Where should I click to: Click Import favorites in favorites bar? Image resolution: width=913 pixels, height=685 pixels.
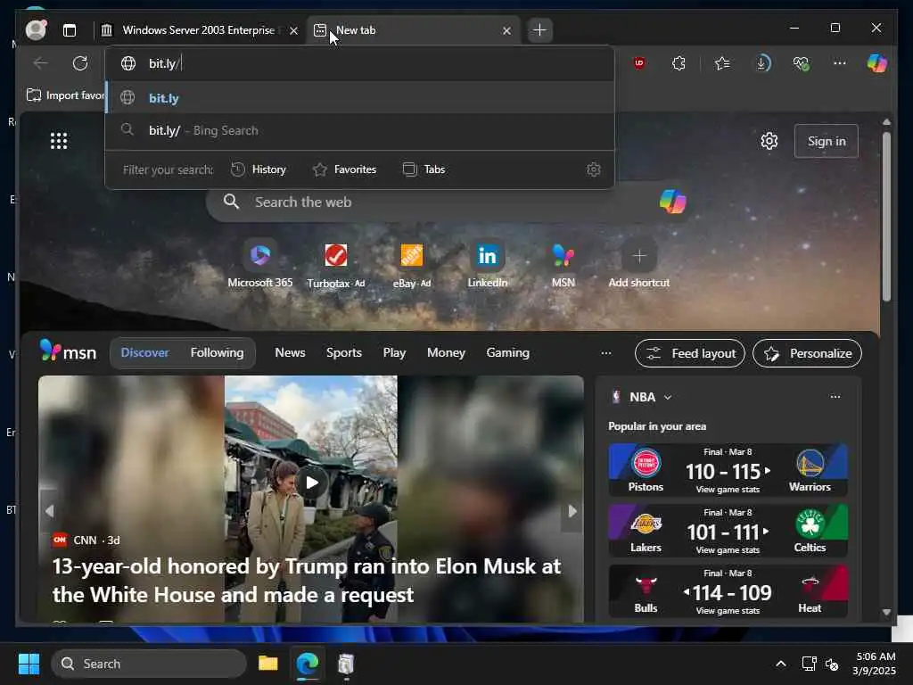point(65,95)
